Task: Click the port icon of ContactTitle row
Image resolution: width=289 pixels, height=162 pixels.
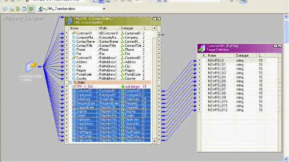Action: [x=74, y=45]
